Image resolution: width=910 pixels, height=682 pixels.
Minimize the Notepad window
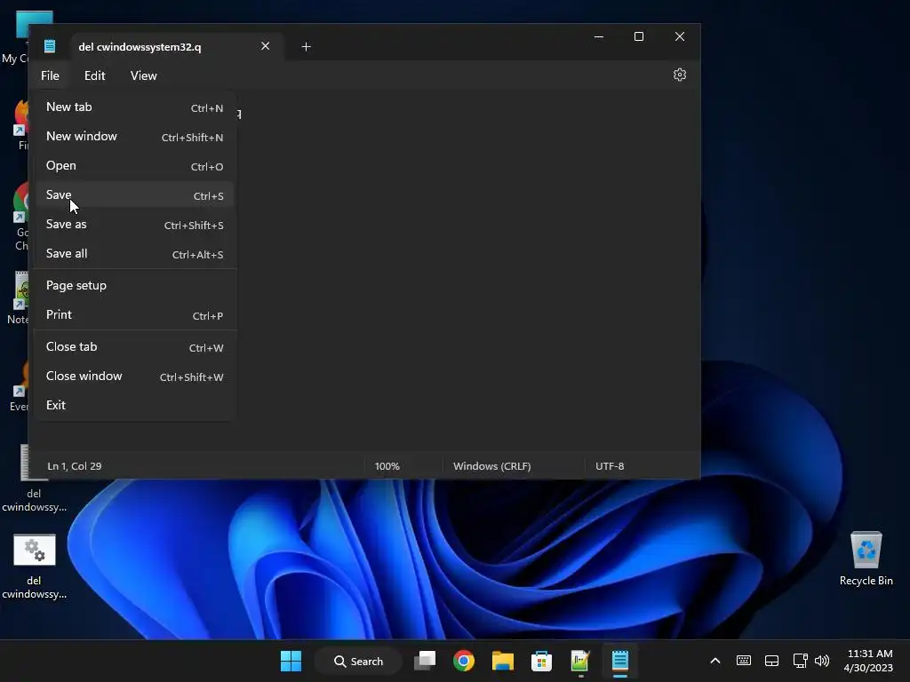[599, 36]
